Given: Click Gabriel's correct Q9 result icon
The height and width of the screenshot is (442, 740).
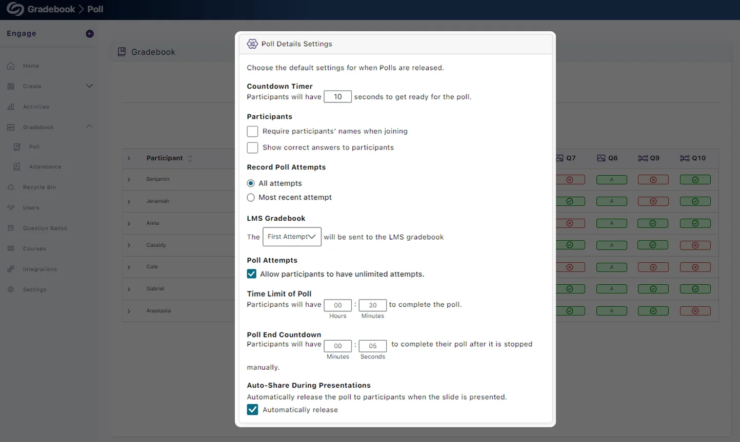Looking at the screenshot, I should pyautogui.click(x=653, y=289).
